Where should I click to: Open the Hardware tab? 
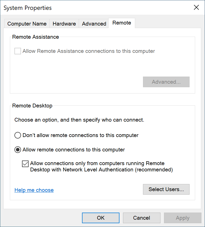(x=64, y=24)
